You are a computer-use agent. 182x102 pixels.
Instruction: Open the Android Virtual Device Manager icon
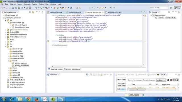click(x=19, y=8)
